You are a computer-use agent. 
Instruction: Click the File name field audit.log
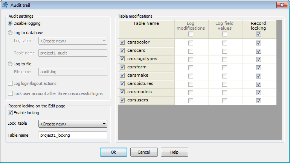(73, 72)
